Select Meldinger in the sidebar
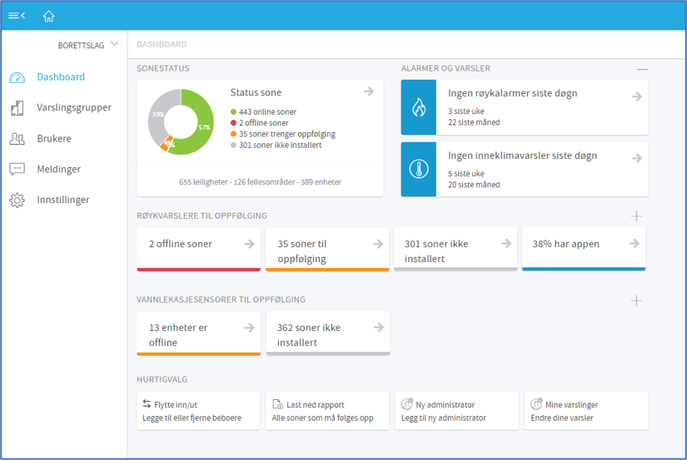 click(x=58, y=170)
